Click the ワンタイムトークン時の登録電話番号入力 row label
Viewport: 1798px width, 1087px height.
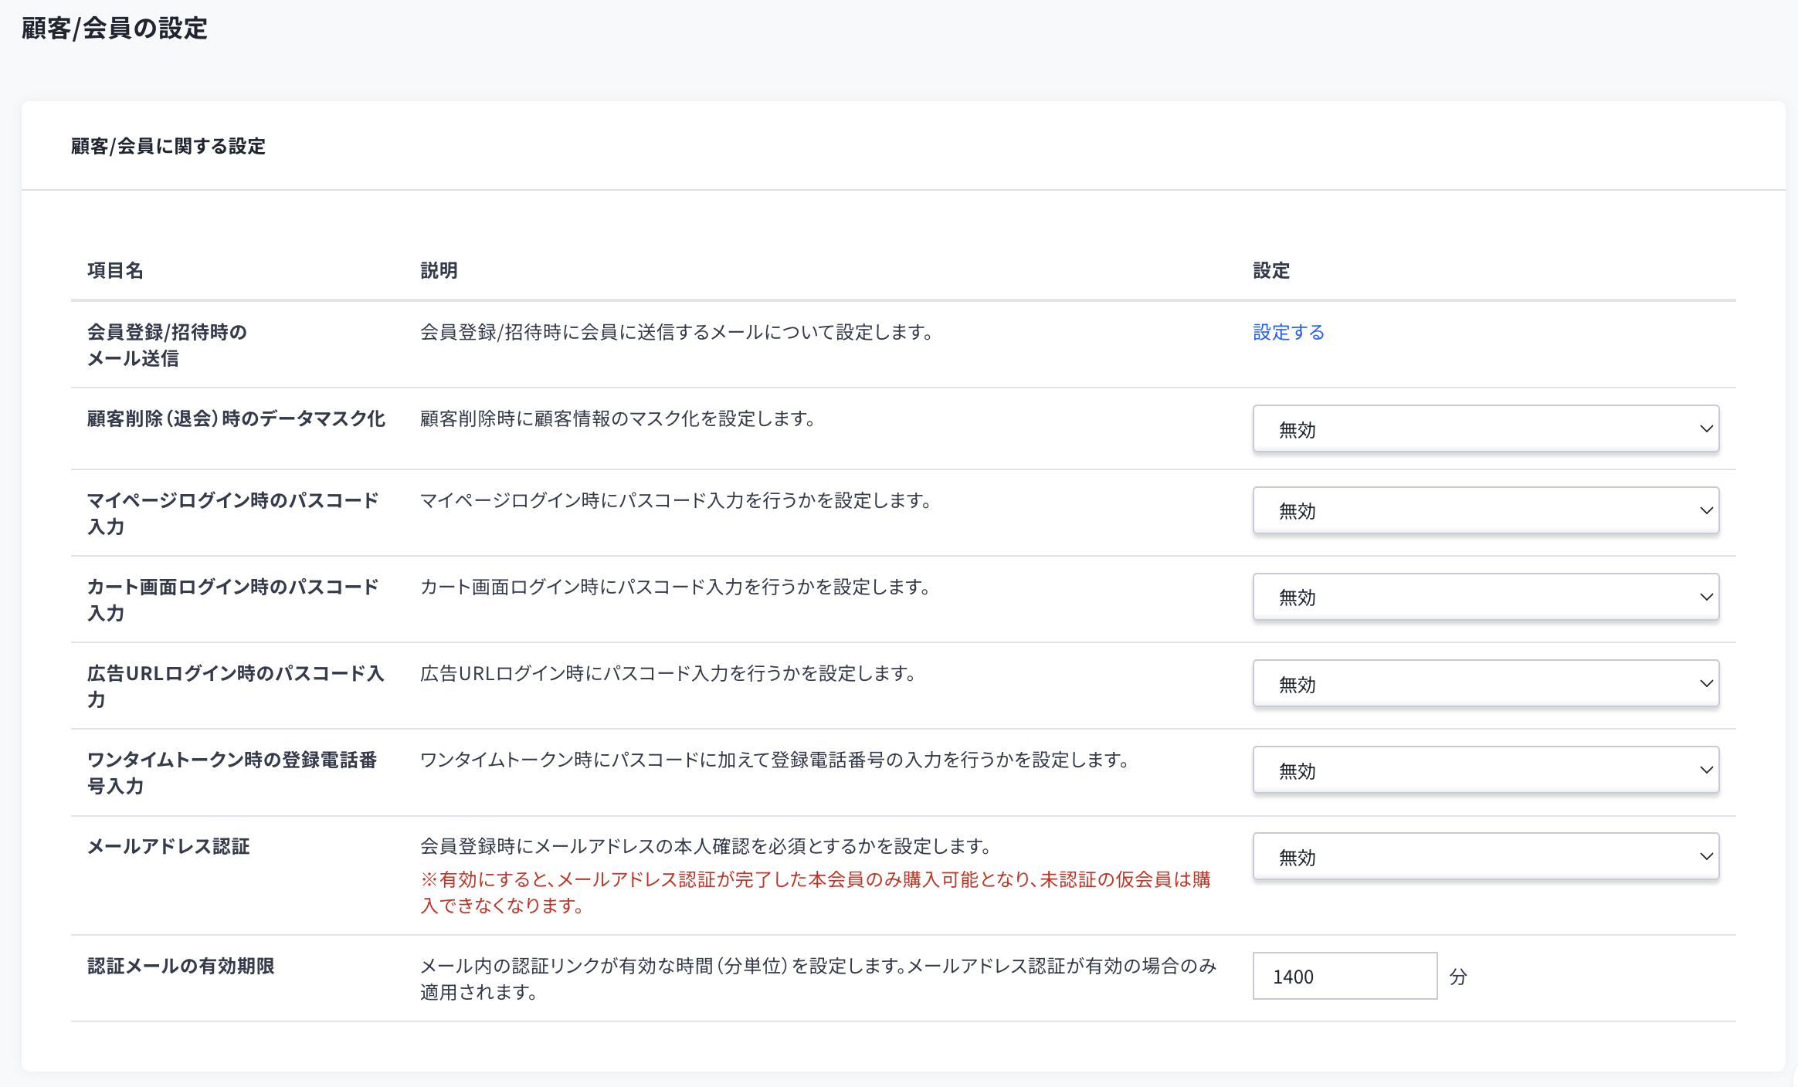232,773
